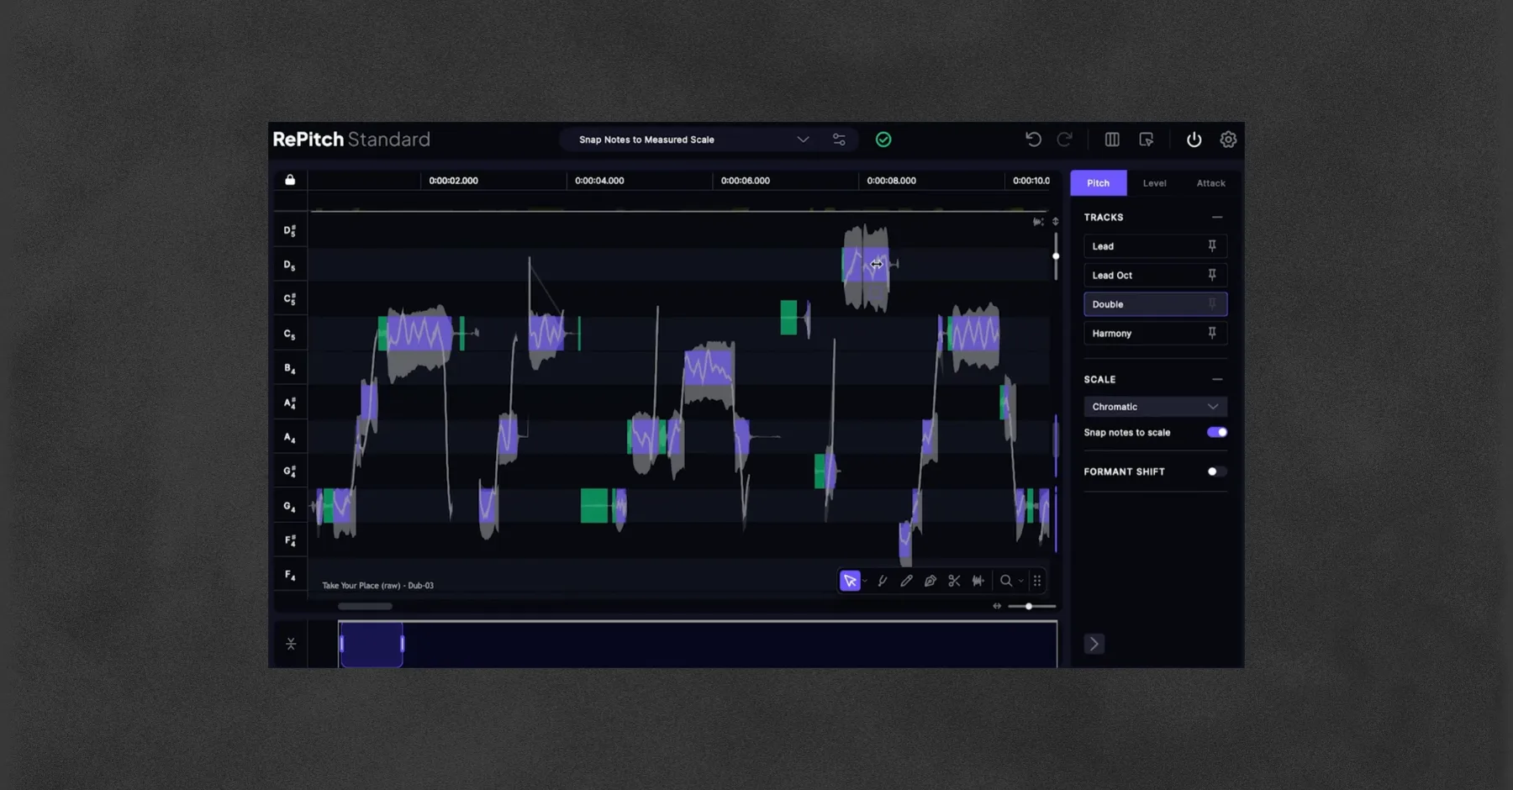This screenshot has height=790, width=1513.
Task: Select the pencil draw tool
Action: (x=906, y=581)
